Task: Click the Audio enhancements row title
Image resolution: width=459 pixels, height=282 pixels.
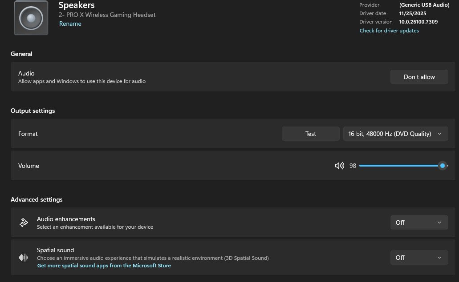Action: click(66, 219)
